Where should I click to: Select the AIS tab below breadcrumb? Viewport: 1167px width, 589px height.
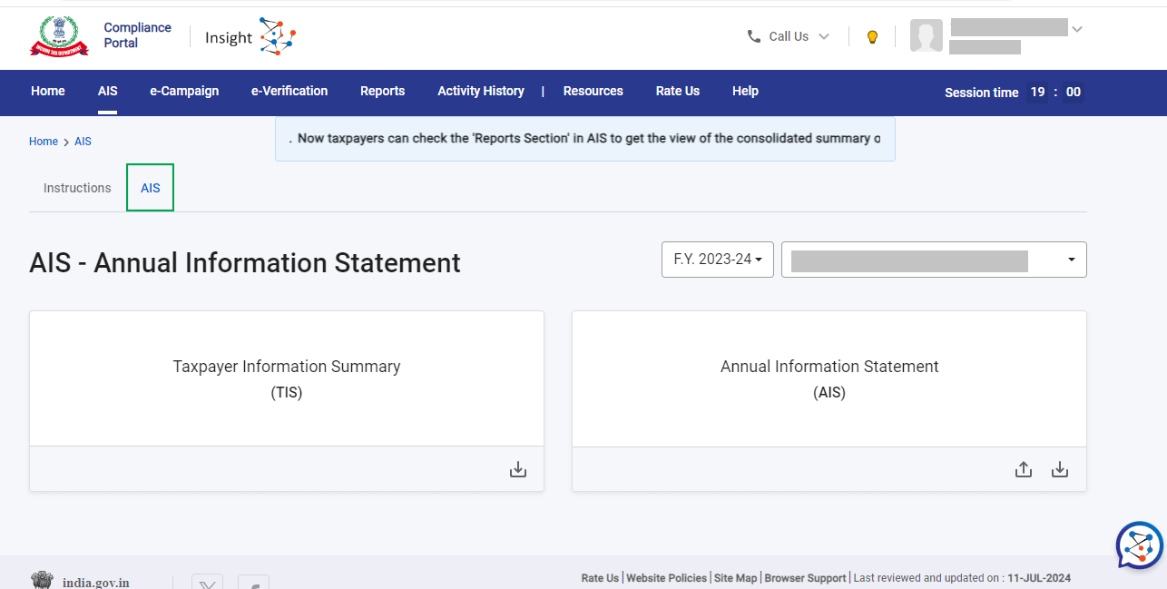(151, 188)
